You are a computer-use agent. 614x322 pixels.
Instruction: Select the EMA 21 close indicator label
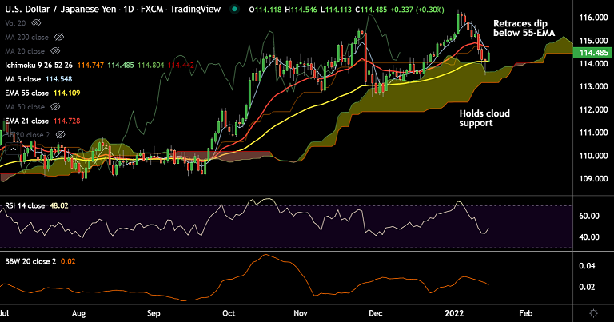26,121
